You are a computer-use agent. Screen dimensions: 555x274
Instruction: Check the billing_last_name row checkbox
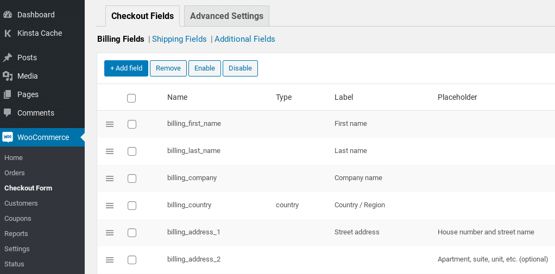pyautogui.click(x=132, y=151)
